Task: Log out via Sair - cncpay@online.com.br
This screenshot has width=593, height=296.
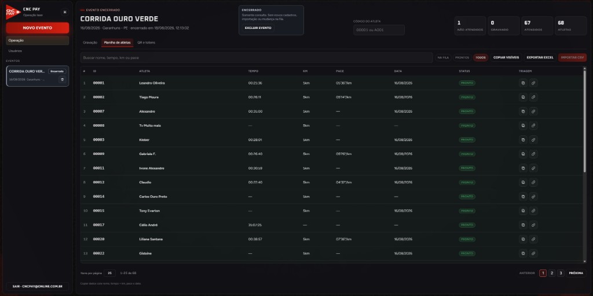Action: (38, 286)
